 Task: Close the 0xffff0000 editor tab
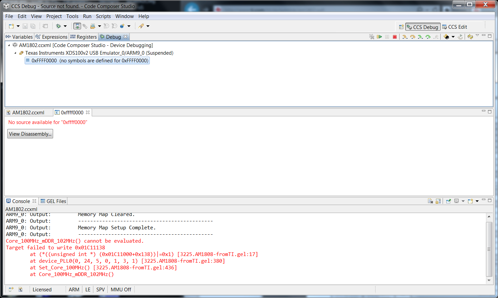click(88, 112)
